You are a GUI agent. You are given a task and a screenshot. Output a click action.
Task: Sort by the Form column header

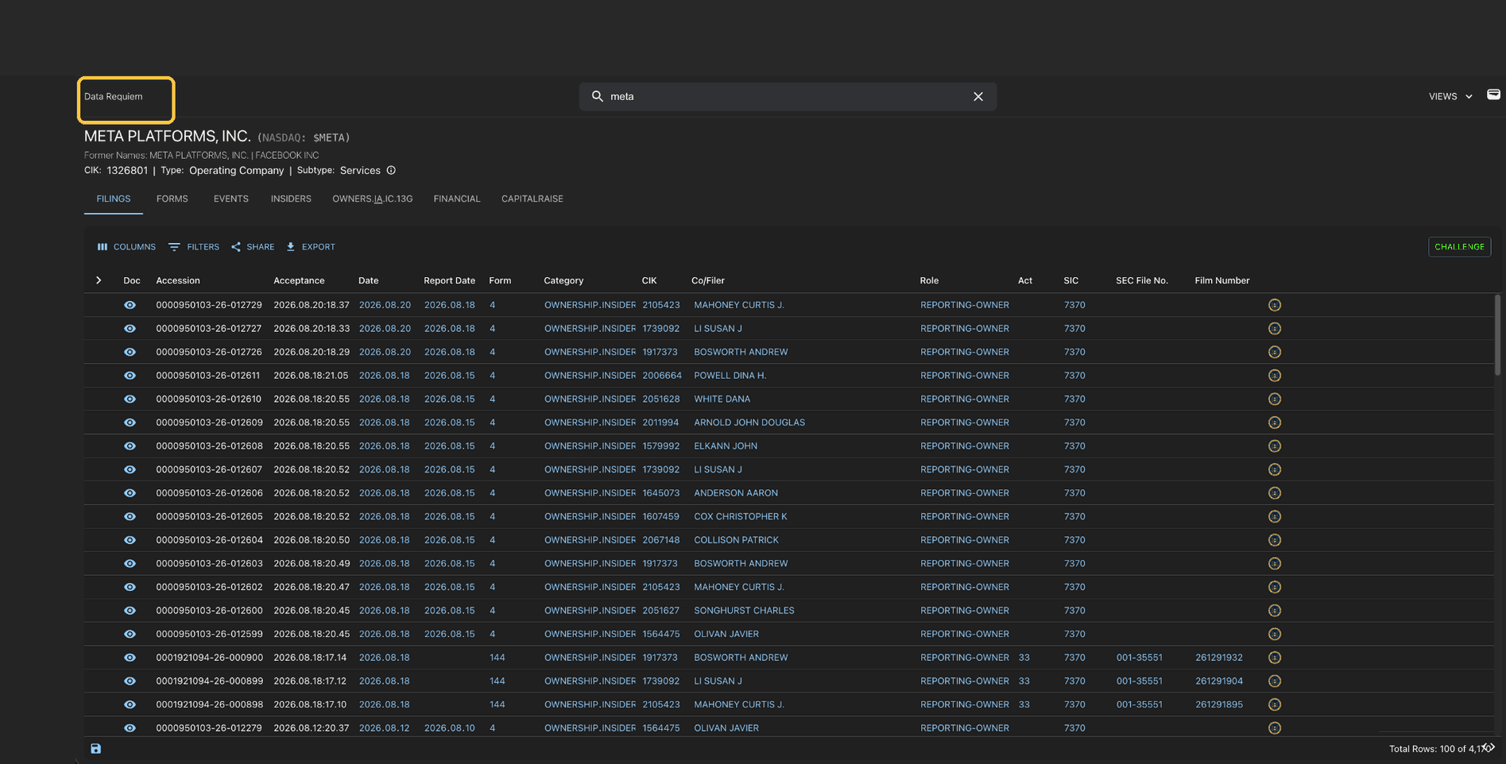pos(500,280)
